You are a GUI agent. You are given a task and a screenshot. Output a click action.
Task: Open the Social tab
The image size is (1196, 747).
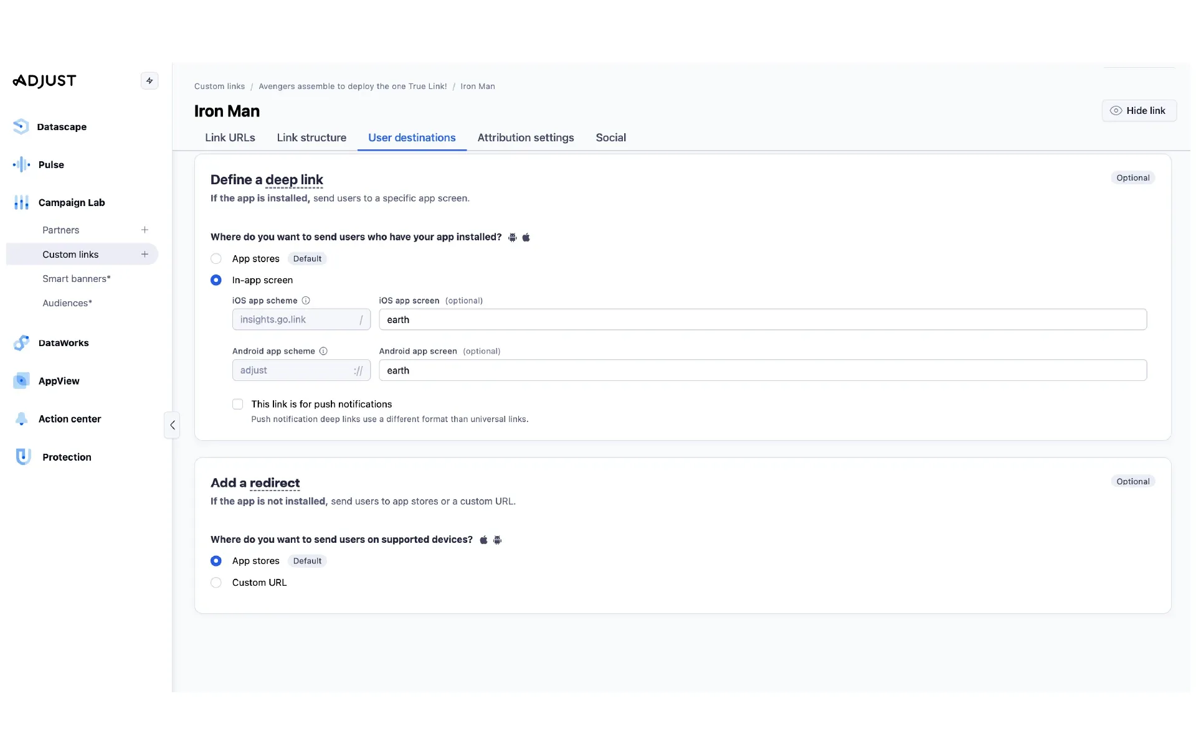610,138
